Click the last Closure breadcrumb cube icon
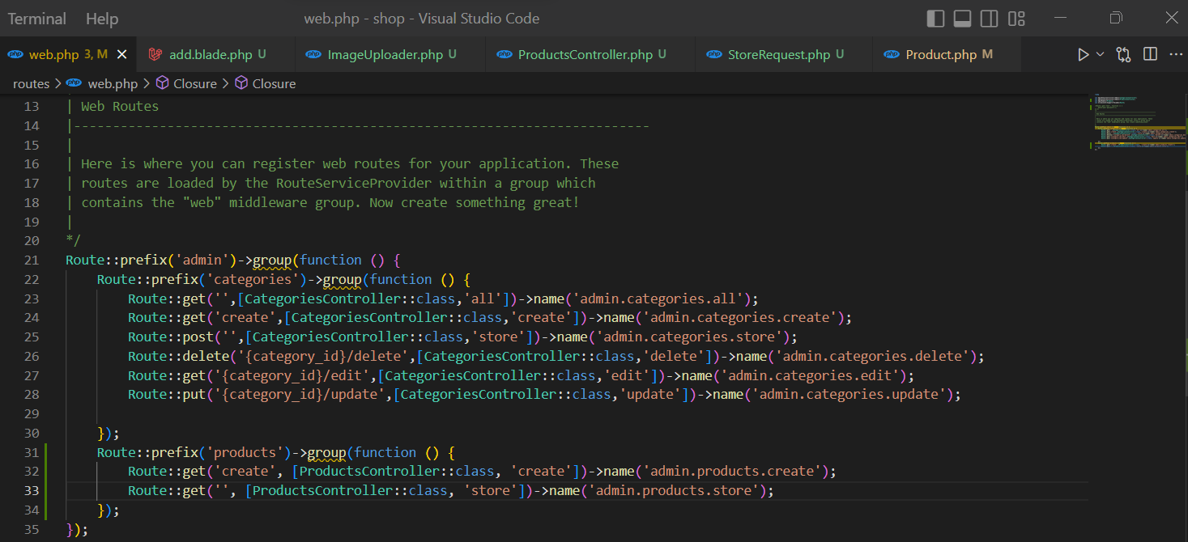Image resolution: width=1188 pixels, height=542 pixels. click(x=241, y=83)
